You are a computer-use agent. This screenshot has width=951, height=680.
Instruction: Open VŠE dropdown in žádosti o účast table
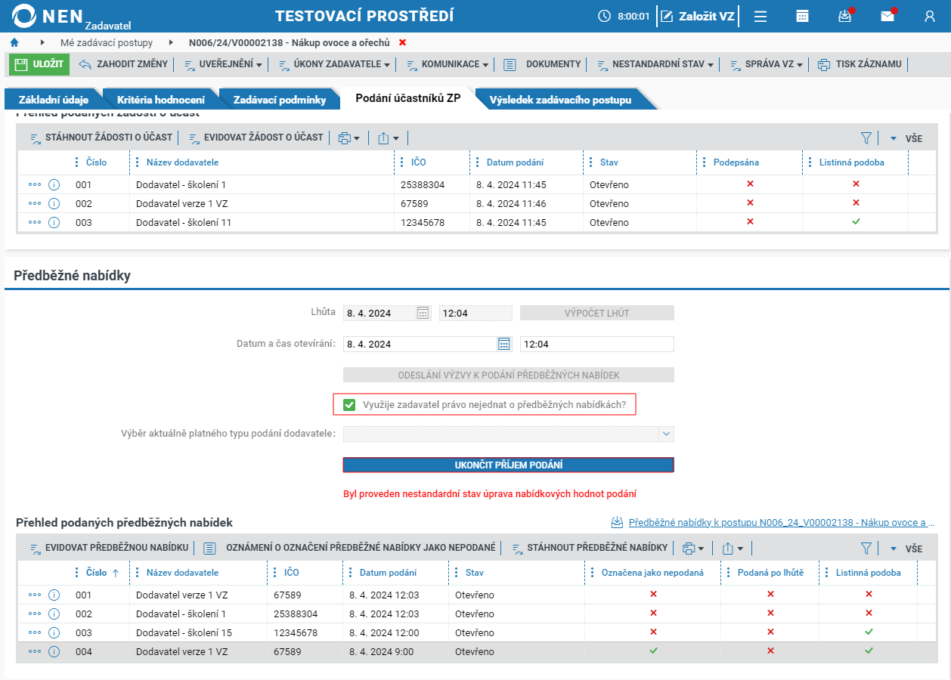906,138
